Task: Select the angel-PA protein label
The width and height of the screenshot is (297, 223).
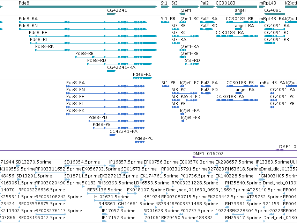Action: (x=245, y=90)
